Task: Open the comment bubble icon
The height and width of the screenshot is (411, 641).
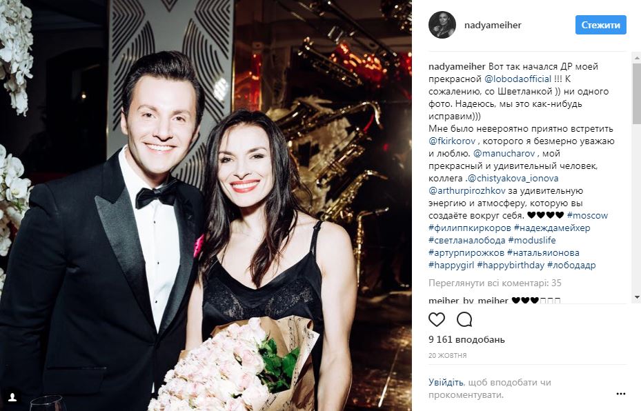Action: coord(464,319)
